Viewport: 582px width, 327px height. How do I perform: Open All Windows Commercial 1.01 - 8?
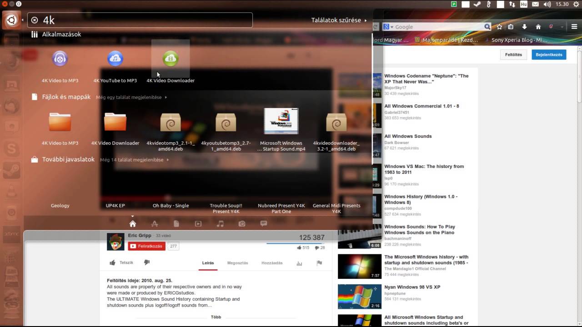(421, 106)
